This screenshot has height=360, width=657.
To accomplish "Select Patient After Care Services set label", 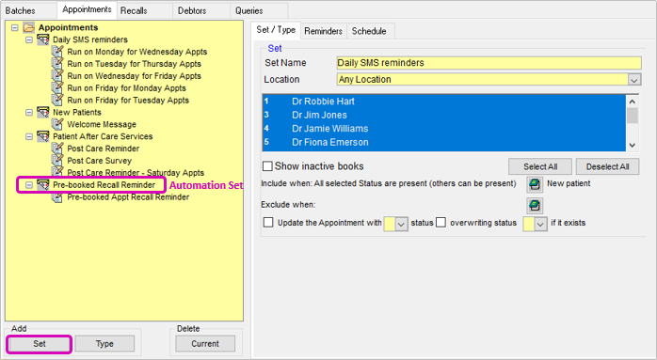I will click(x=103, y=136).
